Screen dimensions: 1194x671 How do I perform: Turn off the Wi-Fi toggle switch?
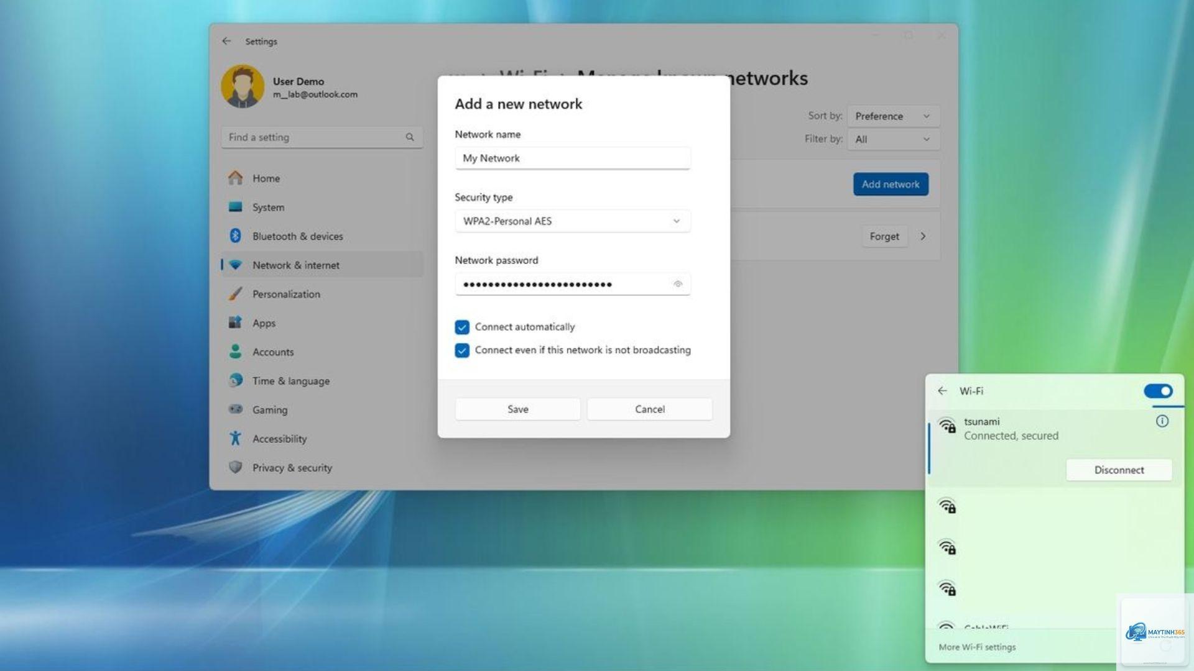(1158, 391)
